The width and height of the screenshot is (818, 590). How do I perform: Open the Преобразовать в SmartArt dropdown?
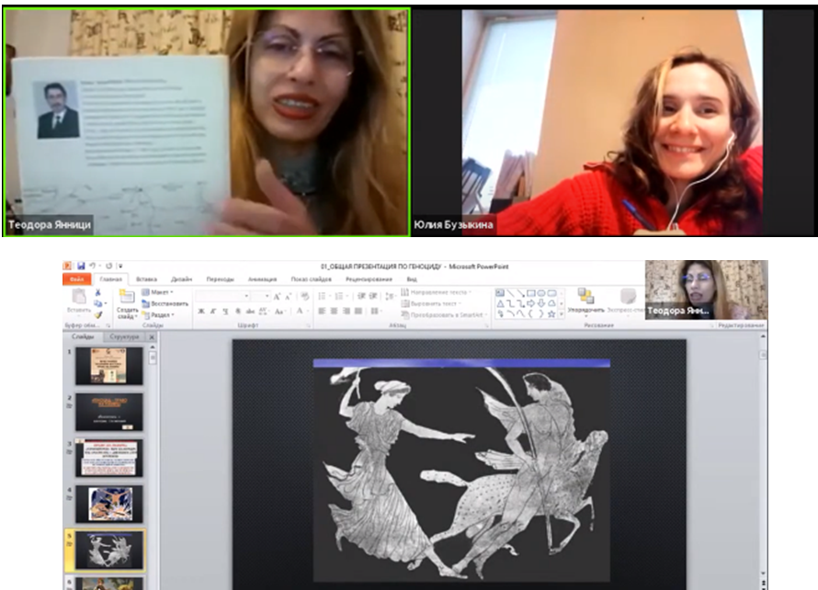click(445, 314)
